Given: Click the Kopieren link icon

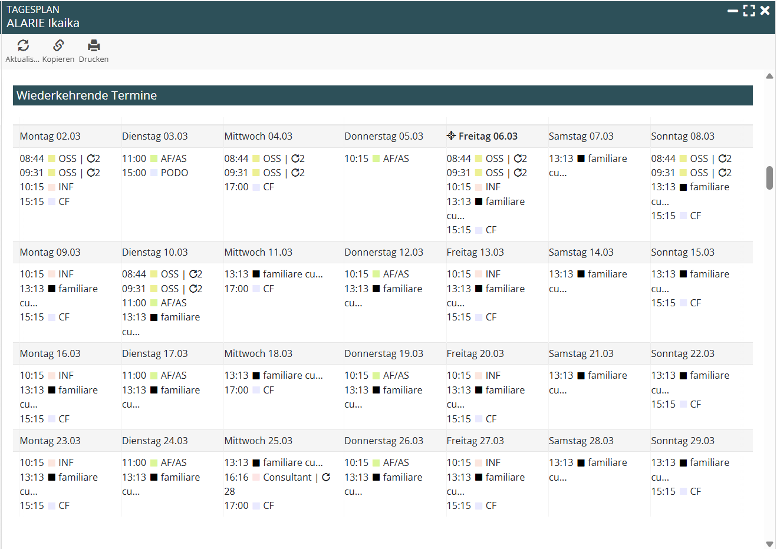Looking at the screenshot, I should tap(58, 45).
